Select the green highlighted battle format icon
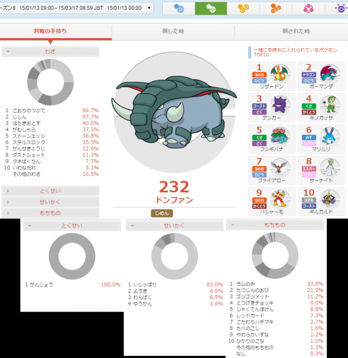348x358 pixels. pos(210,8)
